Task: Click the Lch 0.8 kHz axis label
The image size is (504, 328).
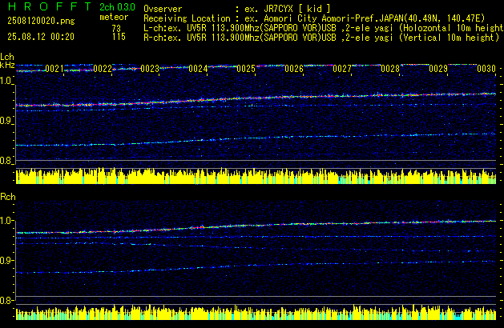Action: [6, 161]
